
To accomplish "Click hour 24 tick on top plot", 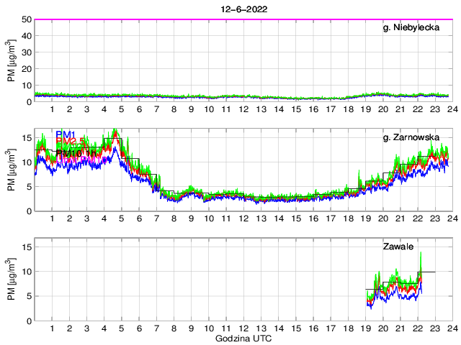I will [452, 109].
